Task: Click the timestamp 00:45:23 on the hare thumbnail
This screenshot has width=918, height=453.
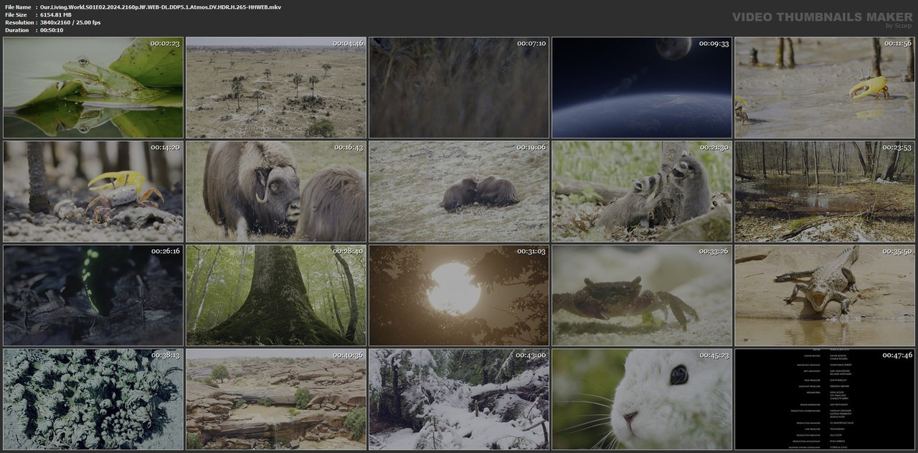Action: click(714, 356)
